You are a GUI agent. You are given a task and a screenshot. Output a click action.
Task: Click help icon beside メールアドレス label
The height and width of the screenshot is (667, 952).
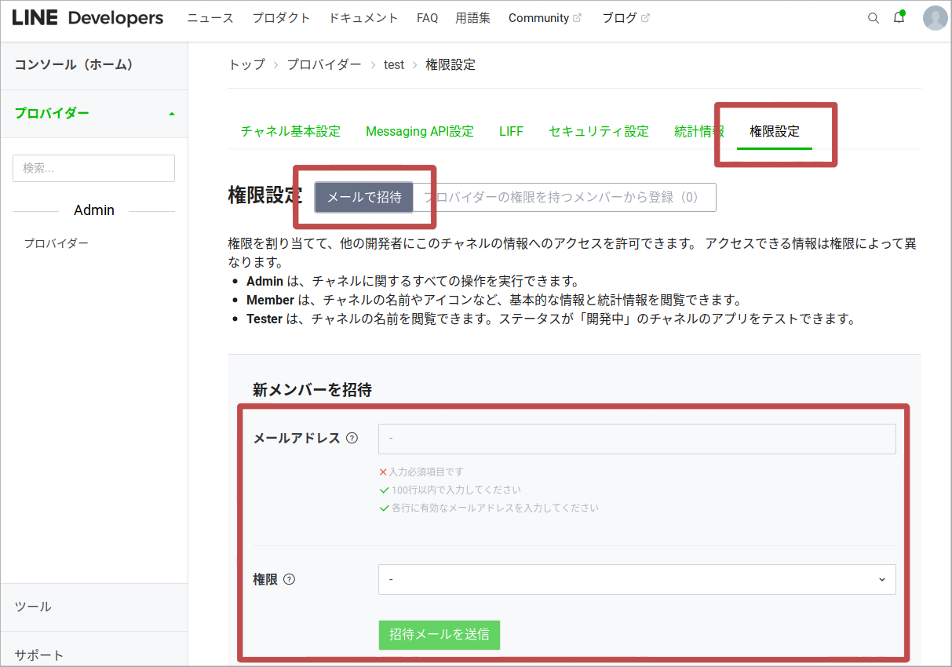352,439
